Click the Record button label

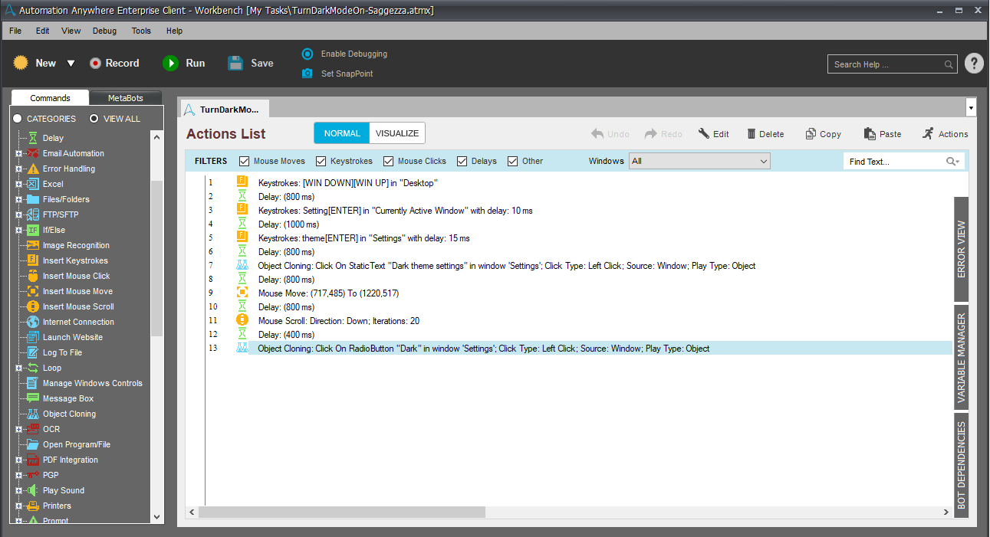(x=123, y=64)
